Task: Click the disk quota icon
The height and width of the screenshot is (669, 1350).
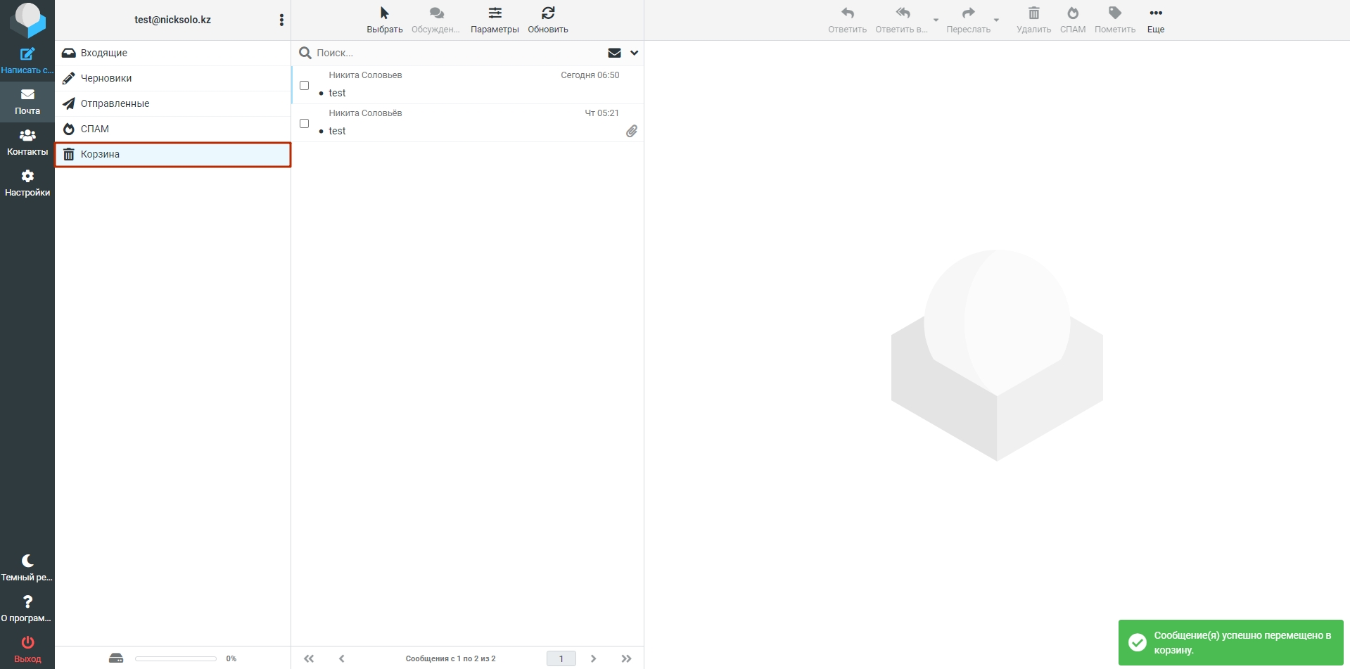Action: (x=116, y=658)
